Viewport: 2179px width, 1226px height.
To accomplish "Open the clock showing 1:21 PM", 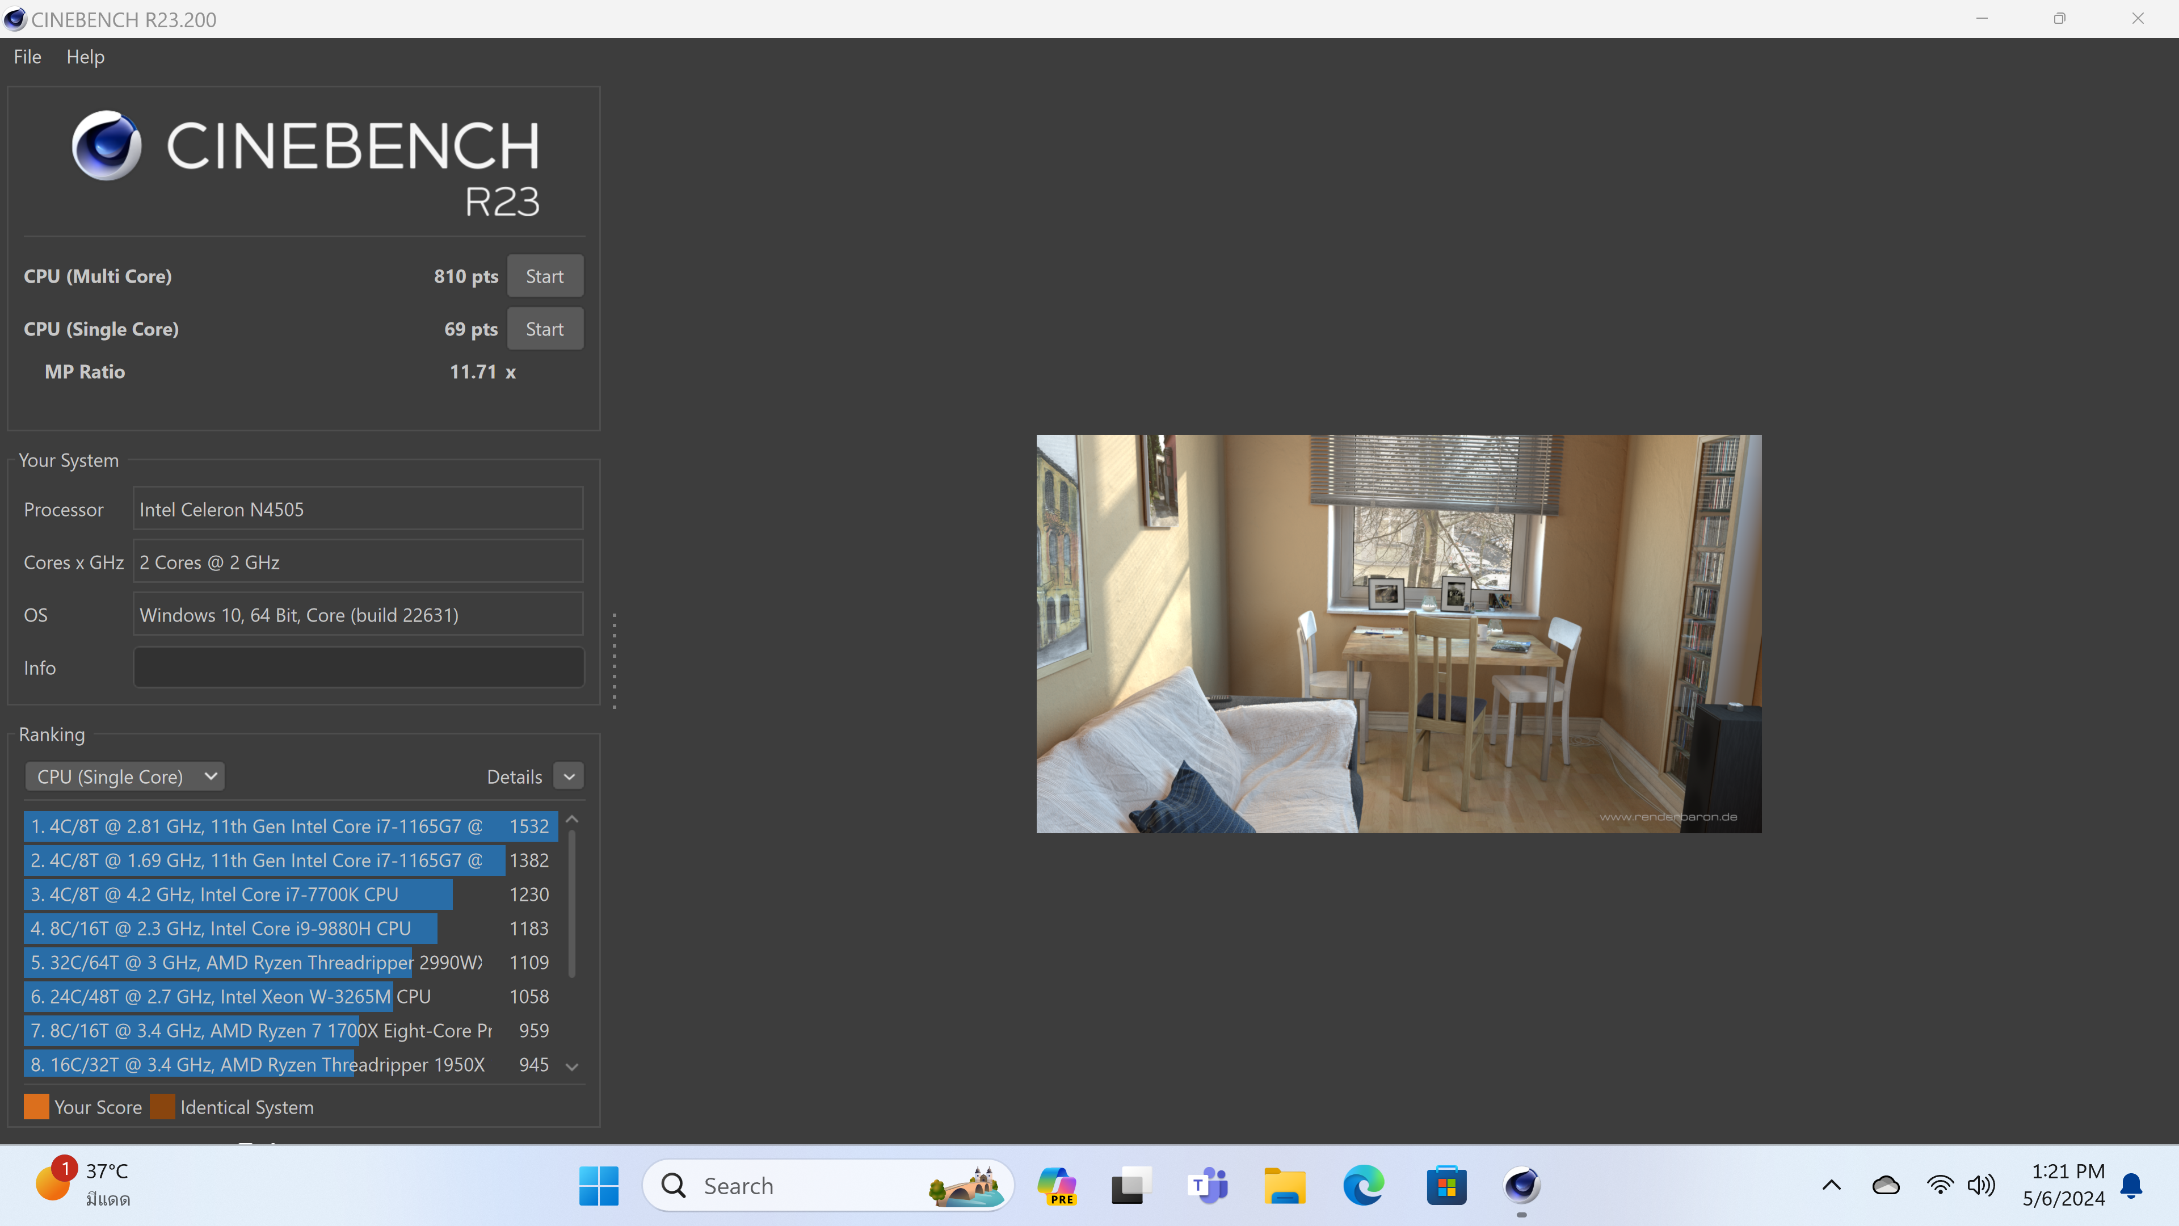I will [x=2064, y=1185].
